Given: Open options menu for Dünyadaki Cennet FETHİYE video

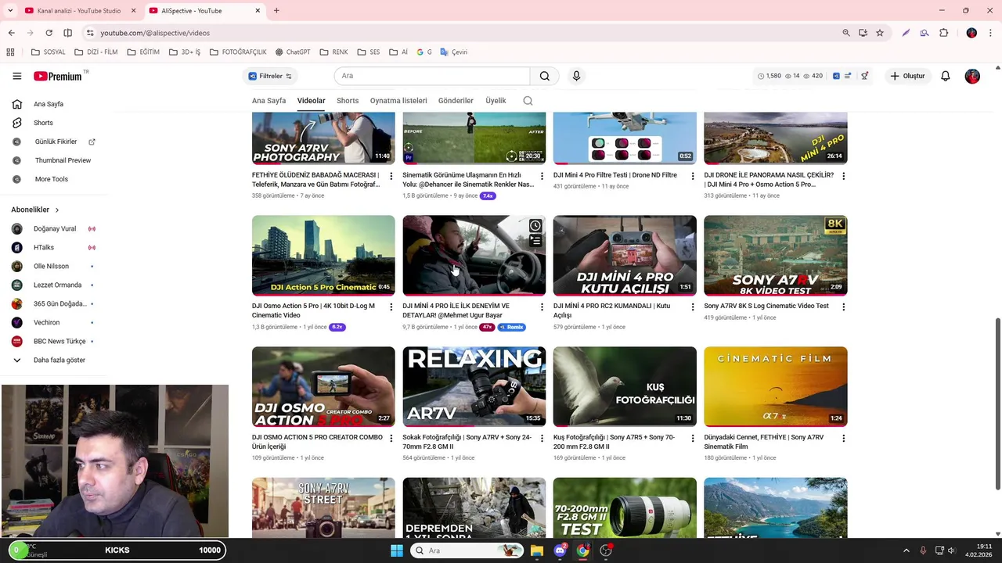Looking at the screenshot, I should (x=843, y=439).
